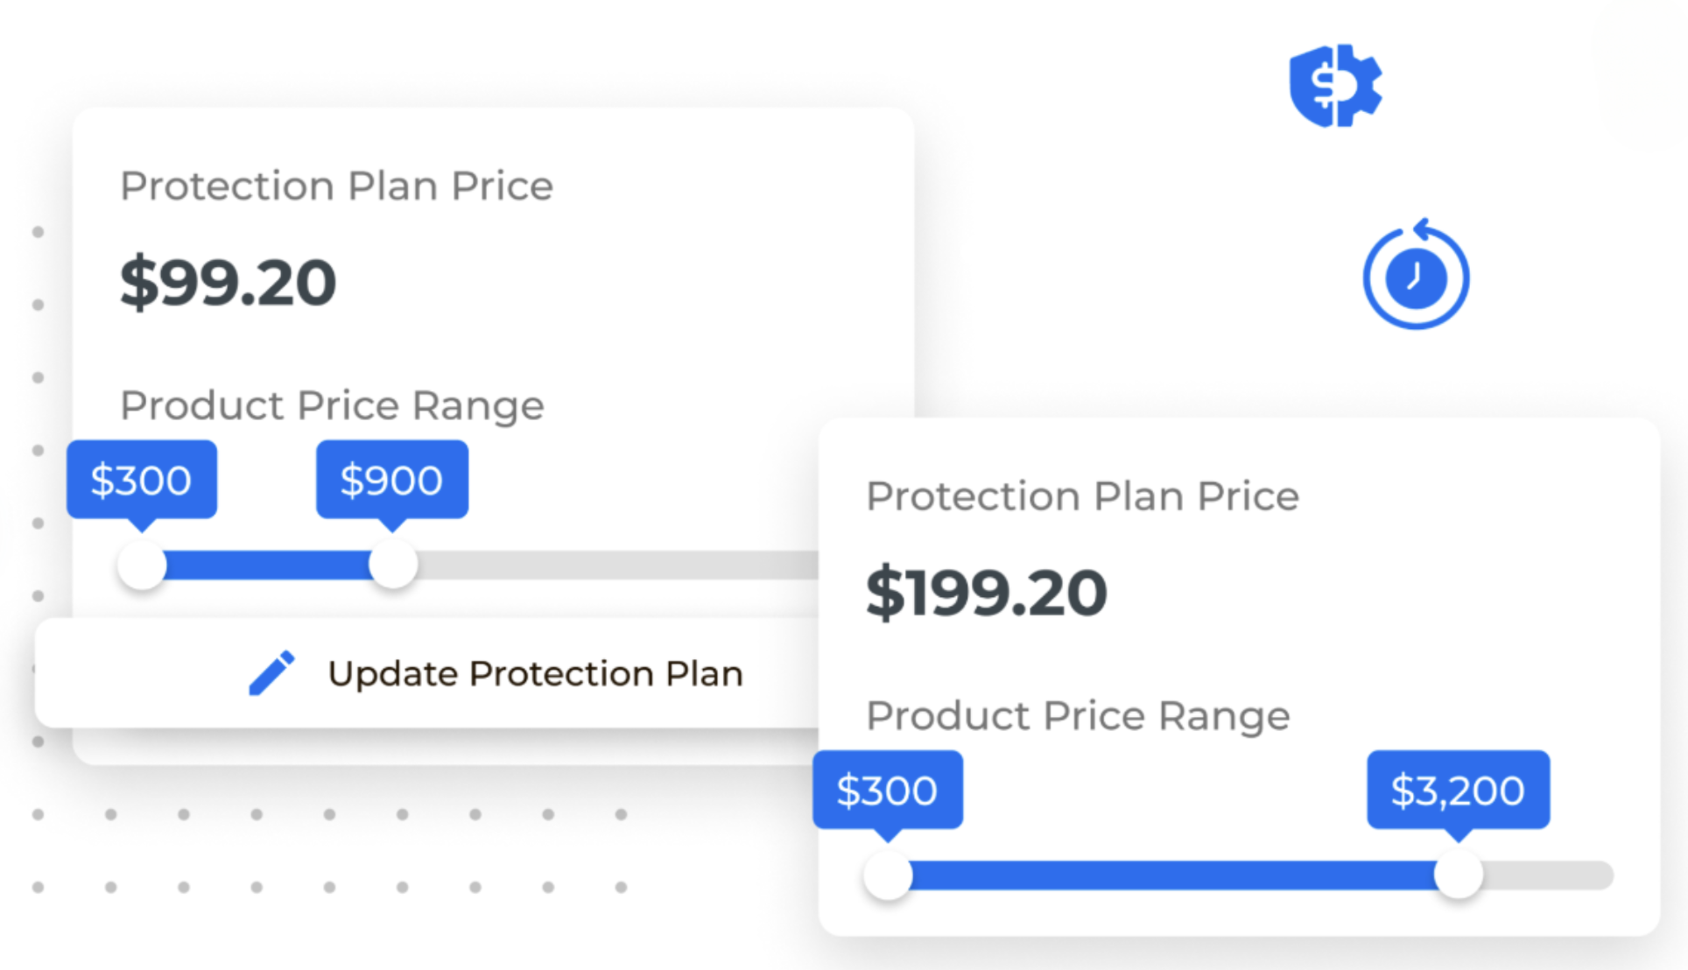The width and height of the screenshot is (1688, 970).
Task: Click the Update Protection Plan button
Action: 427,673
